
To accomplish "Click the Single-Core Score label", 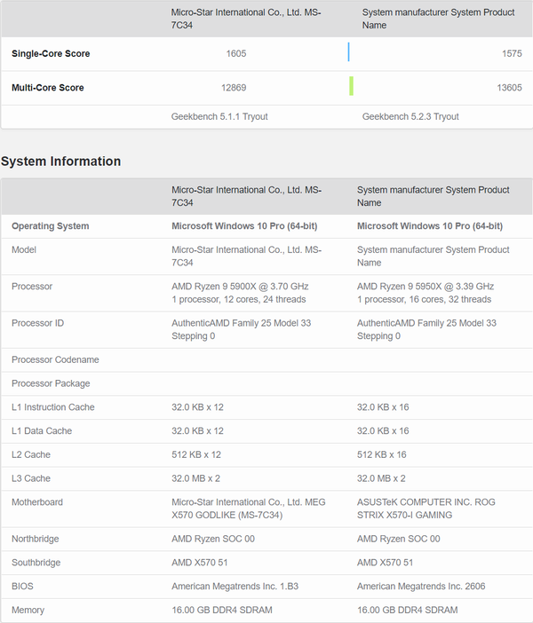I will point(51,53).
